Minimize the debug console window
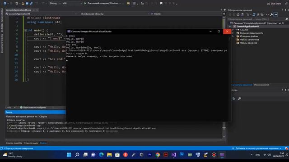The width and height of the screenshot is (289, 162). tap(210, 31)
